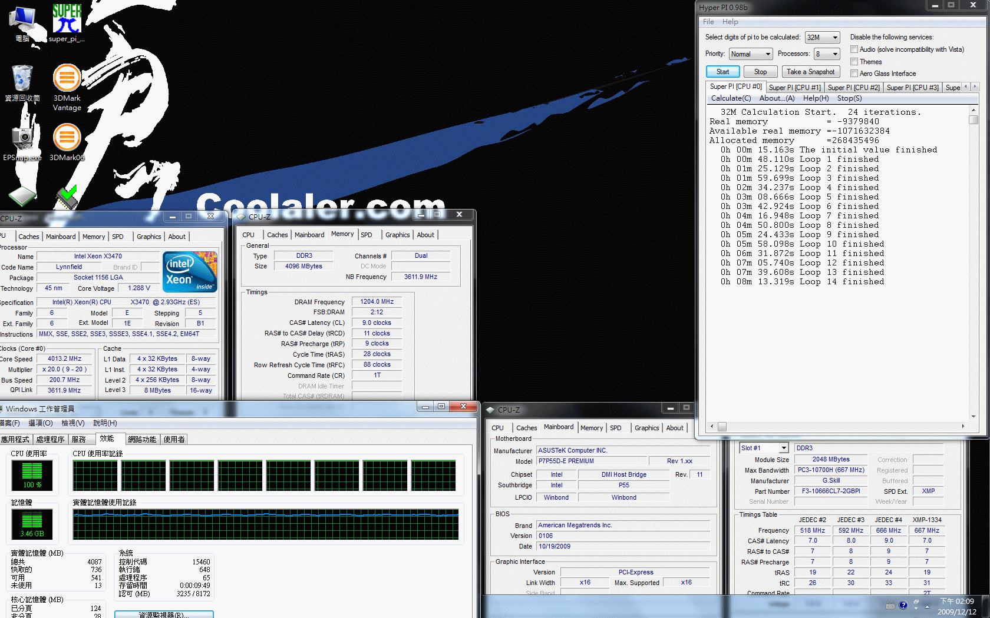Click Stop(S) in Super PI menu
Viewport: 990px width, 618px height.
(849, 98)
